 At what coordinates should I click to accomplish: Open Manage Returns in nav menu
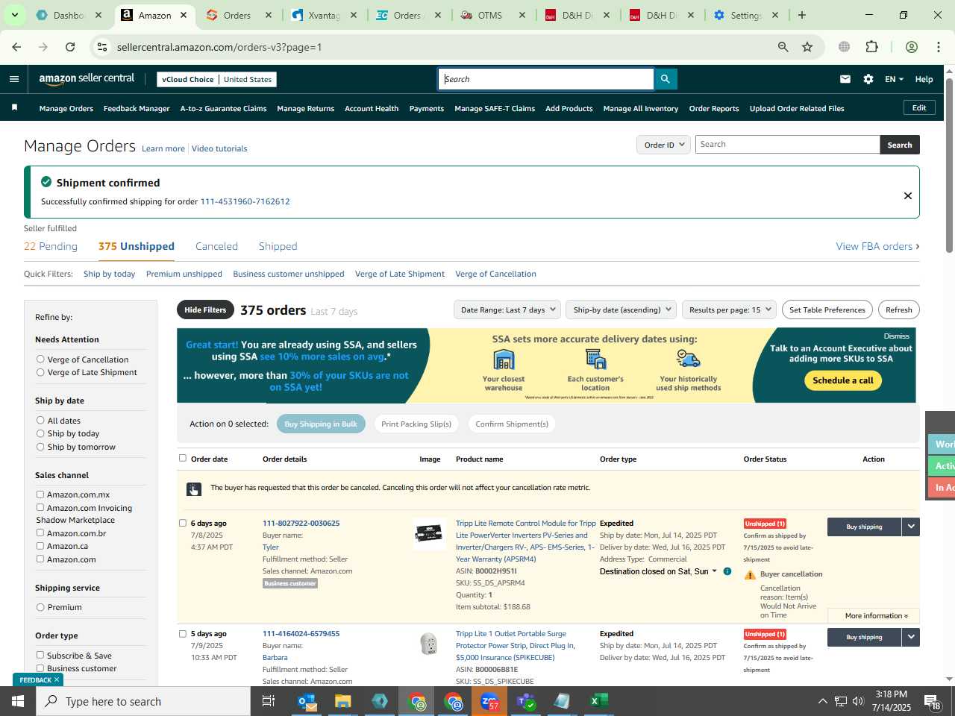click(x=305, y=109)
